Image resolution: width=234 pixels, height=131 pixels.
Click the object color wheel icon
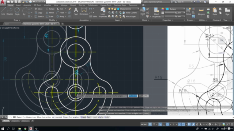click(x=163, y=9)
